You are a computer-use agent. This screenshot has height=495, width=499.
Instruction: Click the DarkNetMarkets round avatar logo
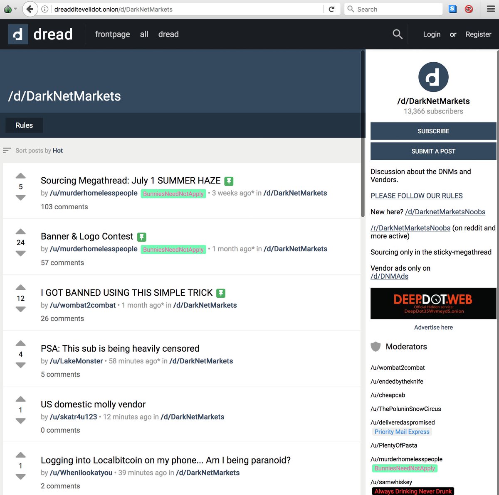(x=433, y=77)
